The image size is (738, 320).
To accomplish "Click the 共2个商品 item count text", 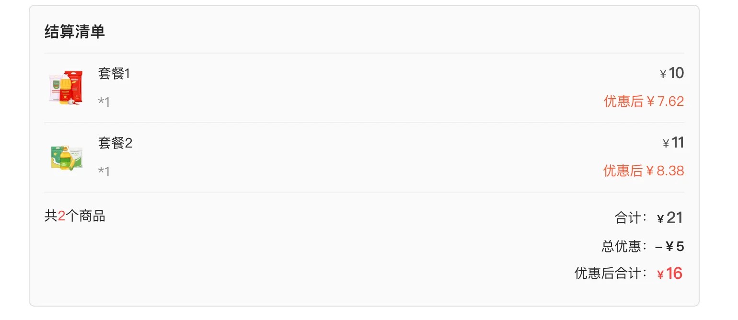I will point(75,216).
